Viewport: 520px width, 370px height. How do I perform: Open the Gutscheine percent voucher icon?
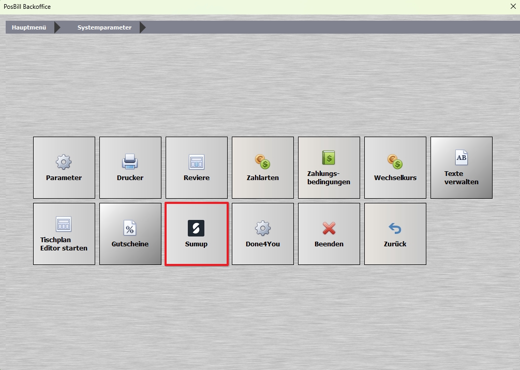130,228
